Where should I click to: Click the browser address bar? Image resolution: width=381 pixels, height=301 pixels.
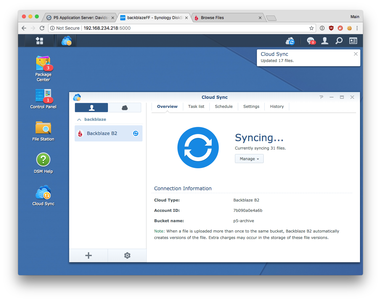(x=182, y=28)
